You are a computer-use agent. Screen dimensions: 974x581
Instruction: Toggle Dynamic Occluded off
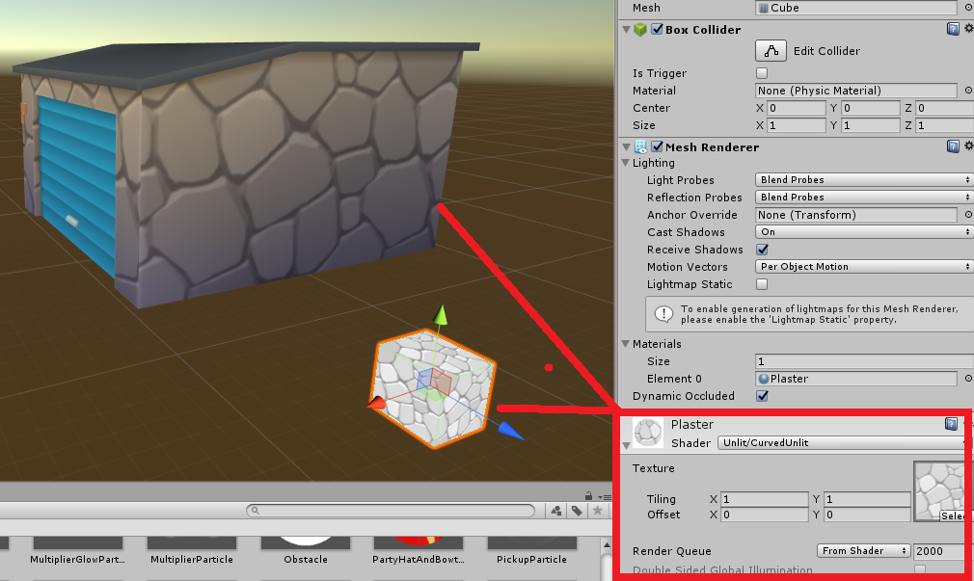click(x=761, y=395)
